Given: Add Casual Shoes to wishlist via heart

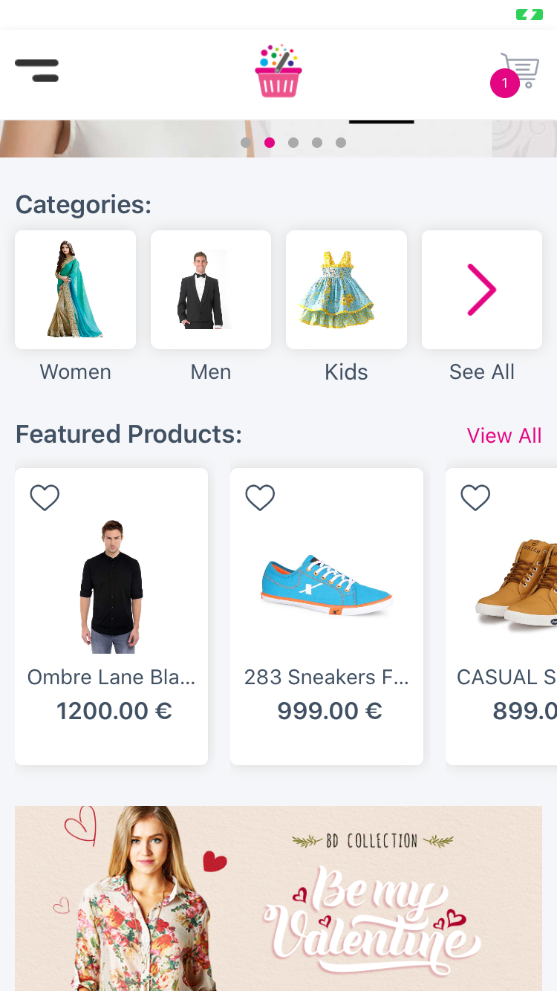Looking at the screenshot, I should (x=475, y=498).
